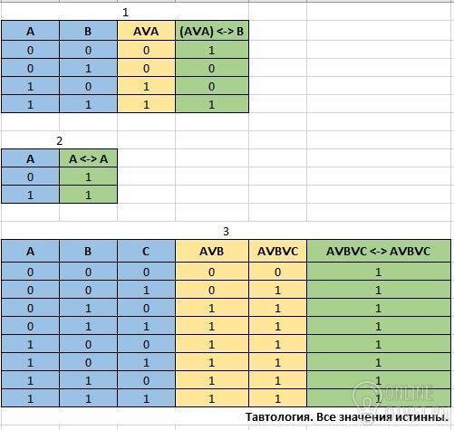Viewport: 454px width, 430px height.
Task: Click first value cell under 'AVBVC <-> AVBVC'
Action: click(x=379, y=272)
